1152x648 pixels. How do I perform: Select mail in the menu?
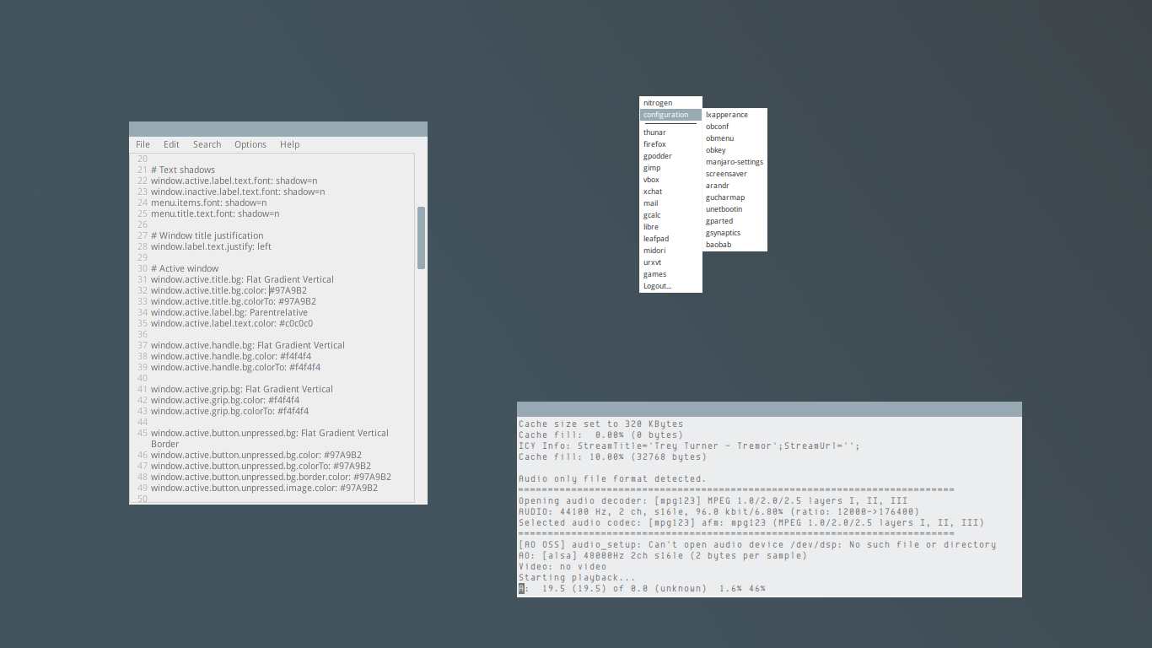670,203
